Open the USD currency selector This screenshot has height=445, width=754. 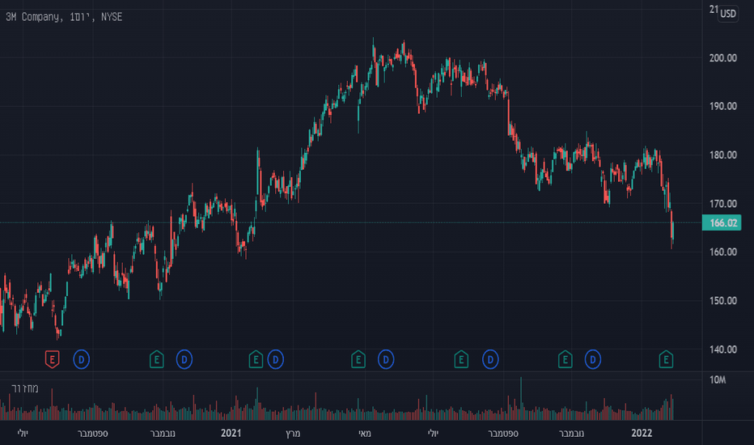click(x=728, y=14)
